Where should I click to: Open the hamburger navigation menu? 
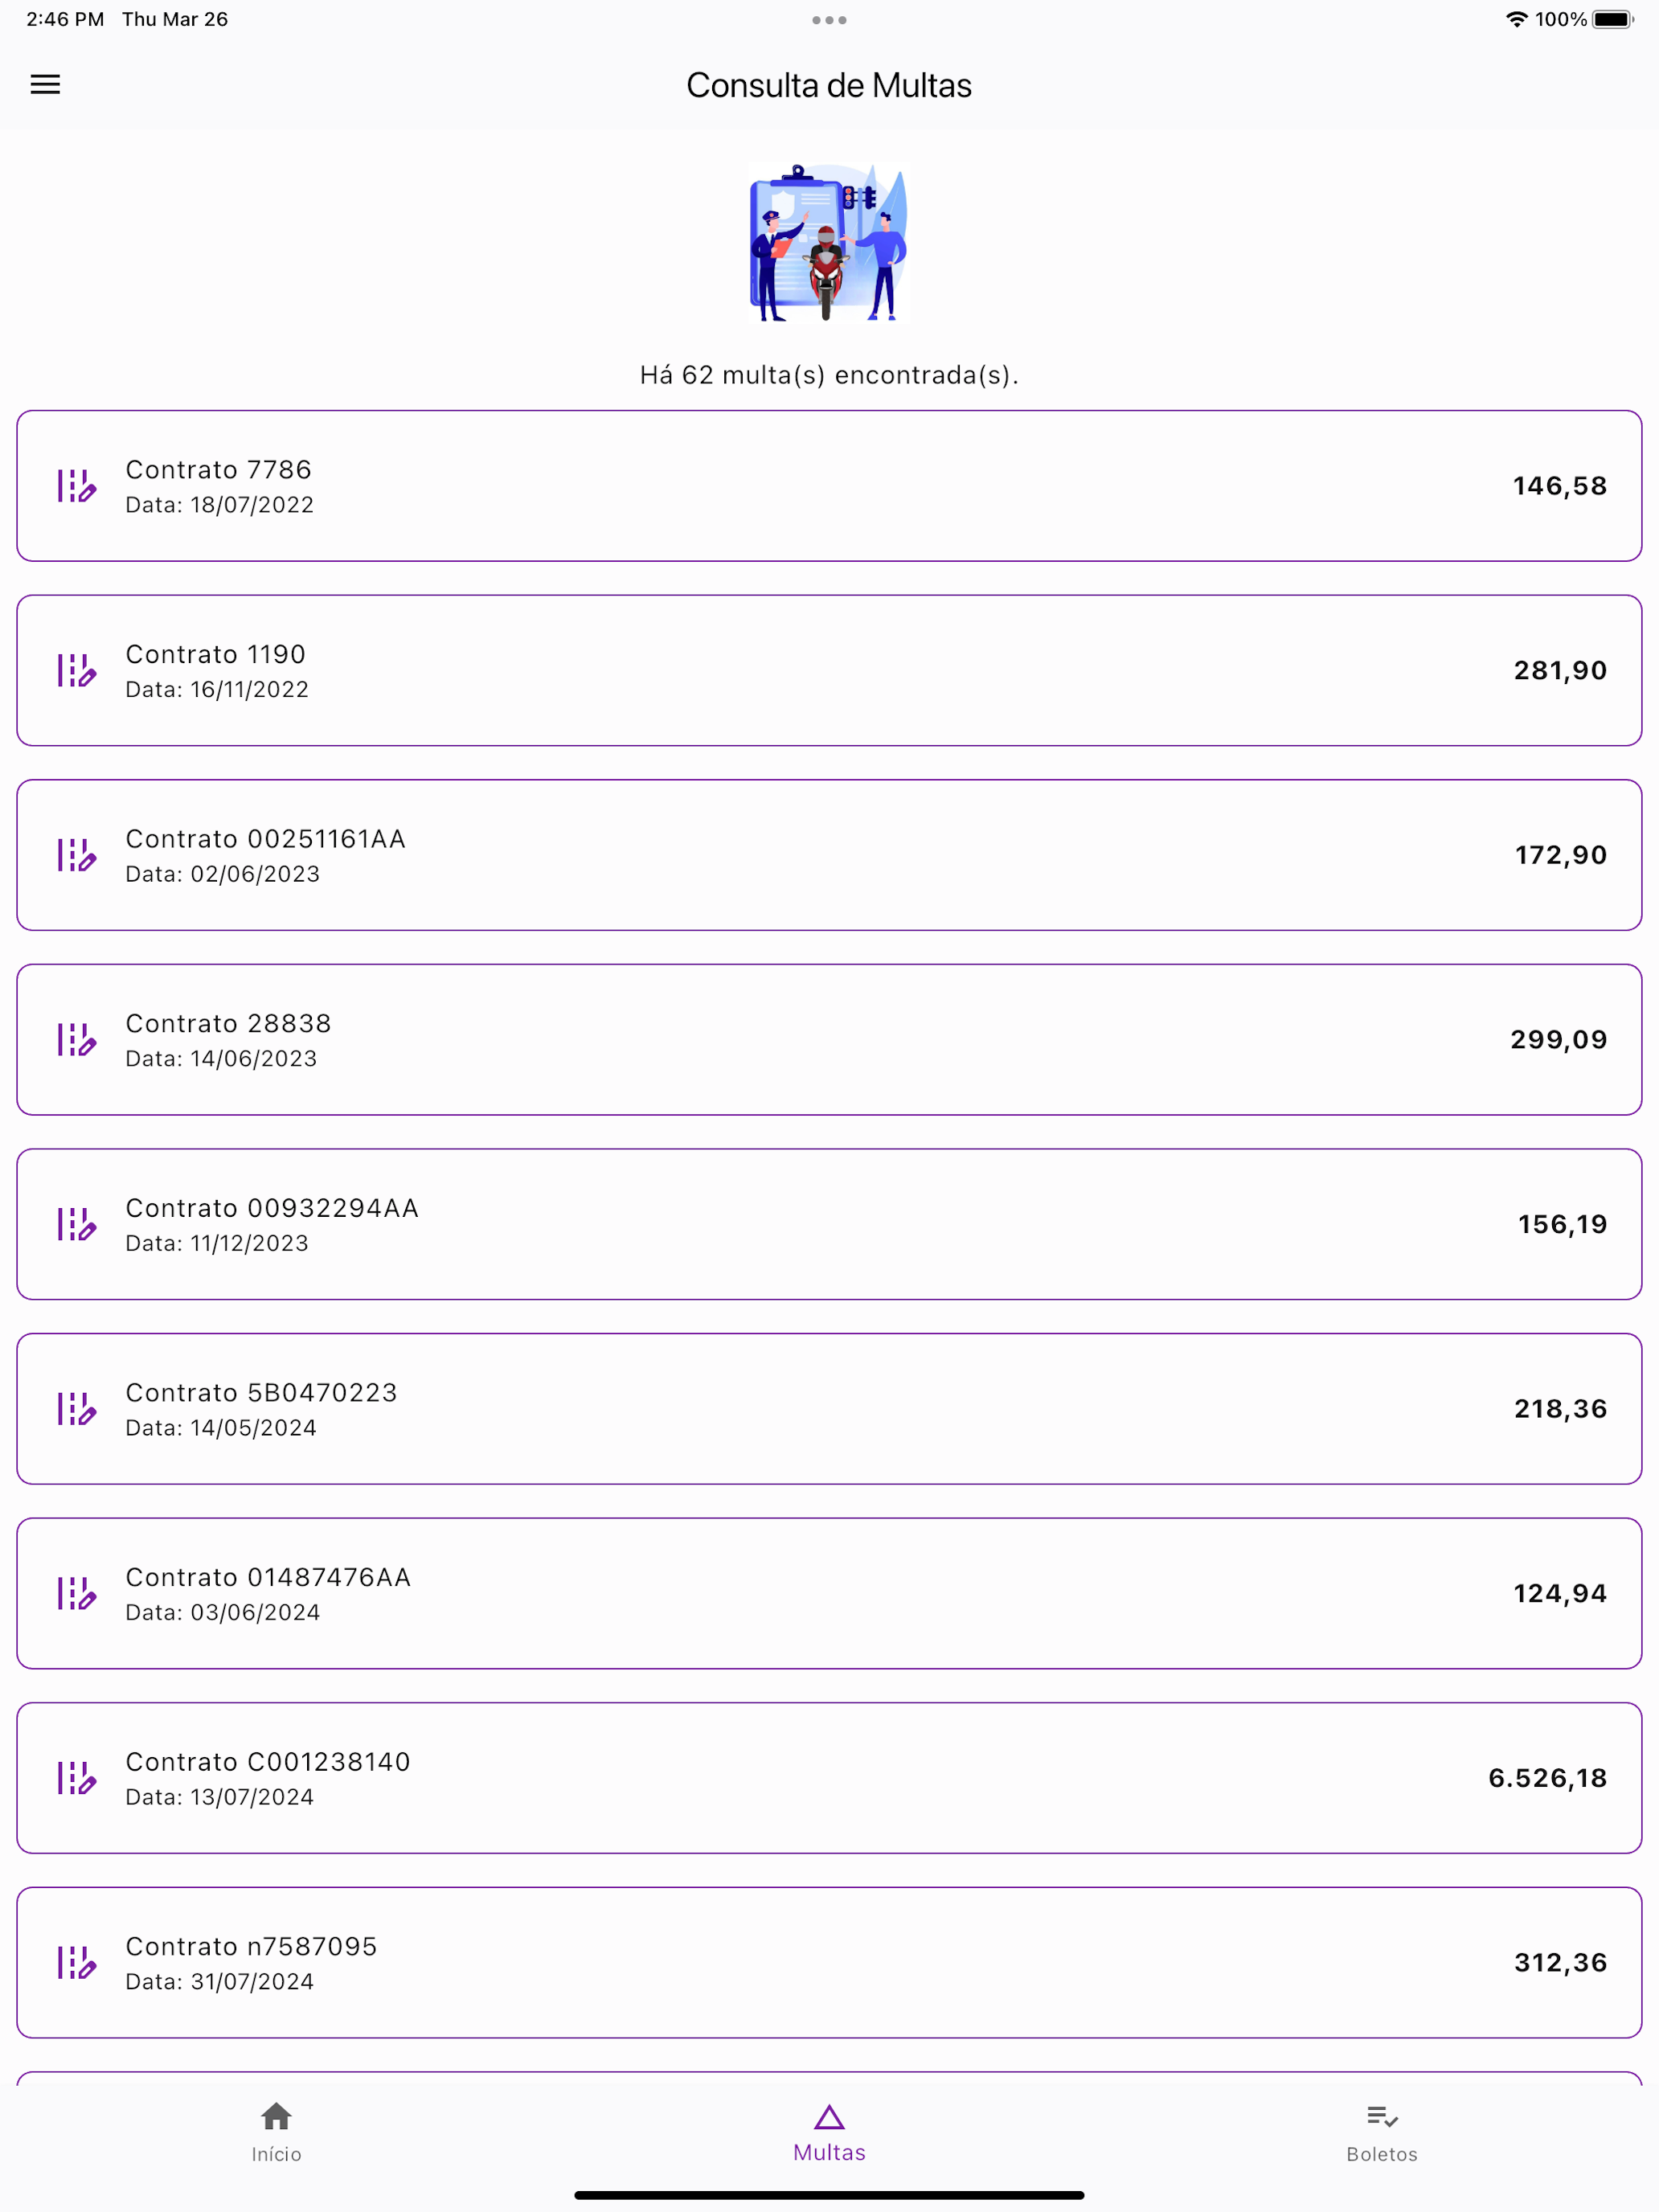pos(45,85)
